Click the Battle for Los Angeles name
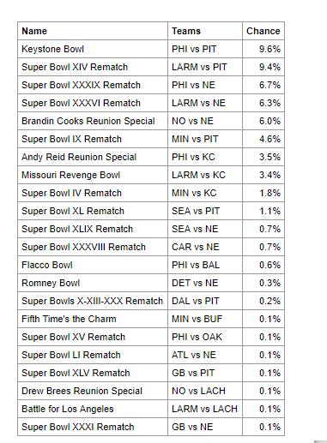Screen dimensions: 327x443 click(68, 409)
